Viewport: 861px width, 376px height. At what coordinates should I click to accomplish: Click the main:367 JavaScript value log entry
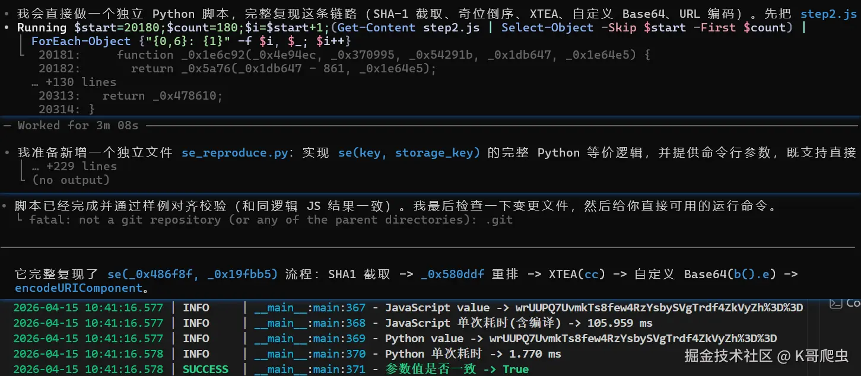coord(408,307)
